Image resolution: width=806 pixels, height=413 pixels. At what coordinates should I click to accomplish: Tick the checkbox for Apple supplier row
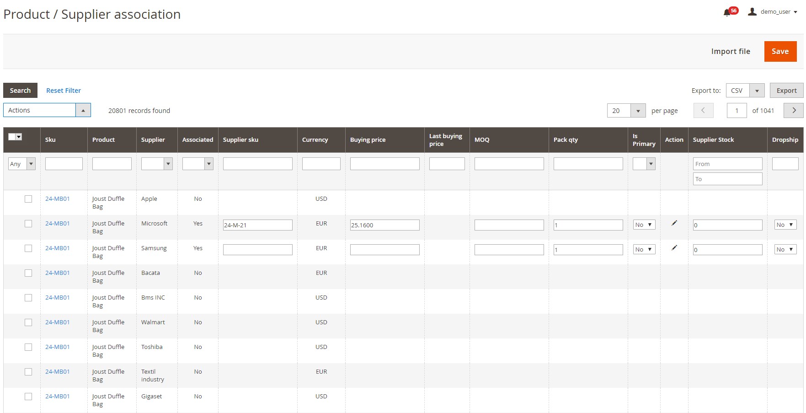pyautogui.click(x=28, y=199)
